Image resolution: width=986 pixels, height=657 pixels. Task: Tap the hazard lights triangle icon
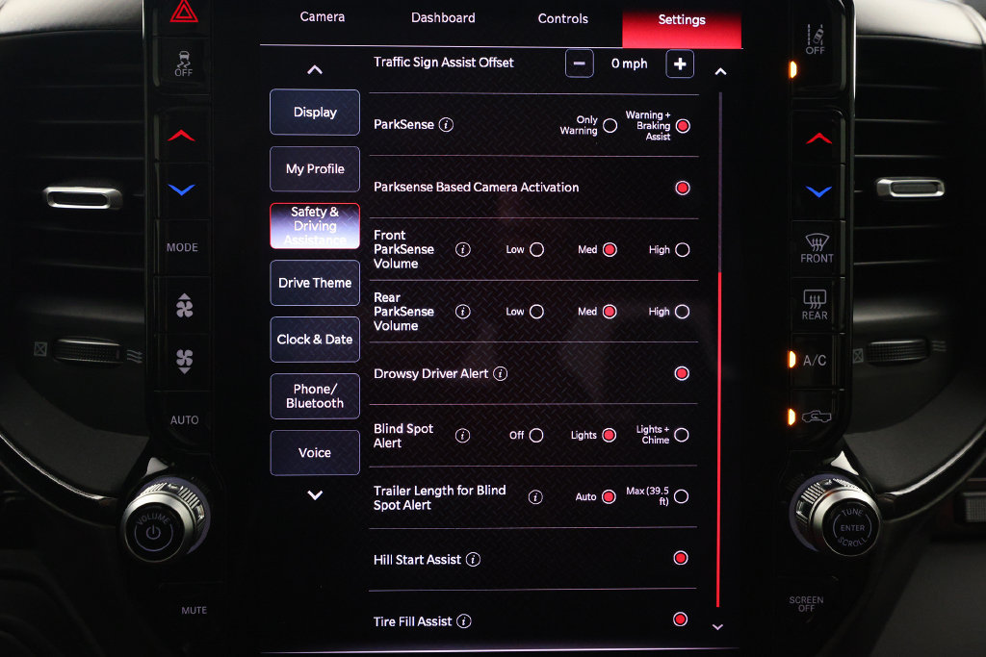tap(184, 12)
